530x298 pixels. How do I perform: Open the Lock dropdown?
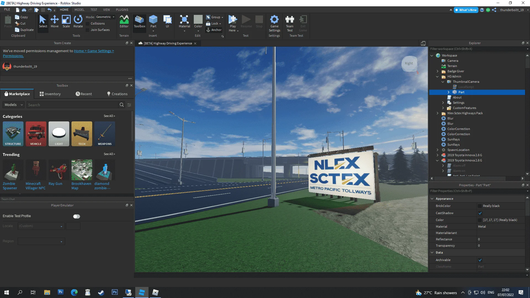pos(214,23)
